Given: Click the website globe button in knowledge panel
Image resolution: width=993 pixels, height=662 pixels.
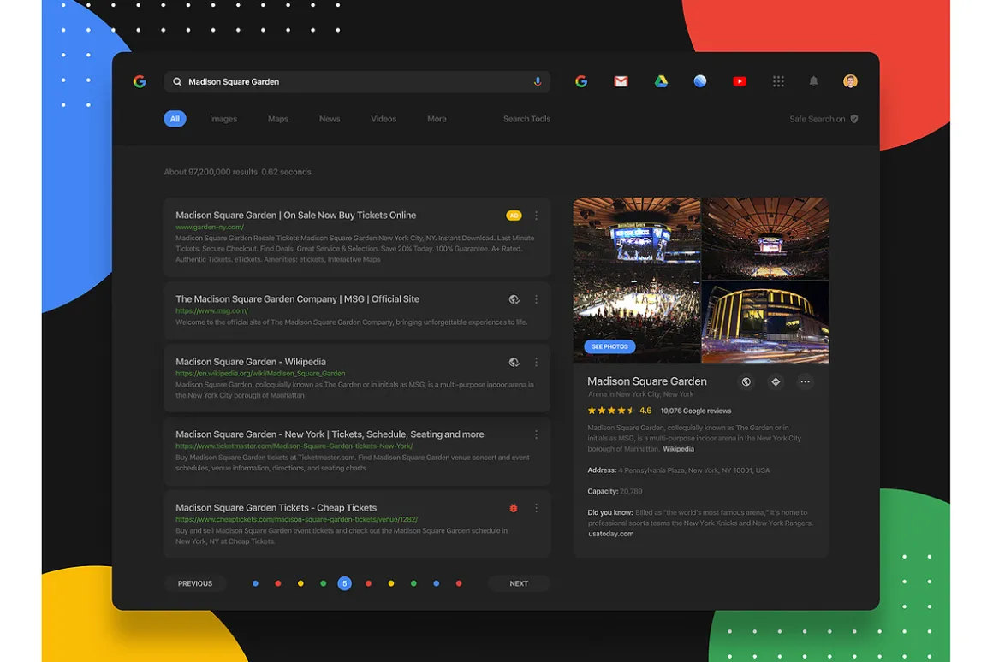Looking at the screenshot, I should pos(746,381).
